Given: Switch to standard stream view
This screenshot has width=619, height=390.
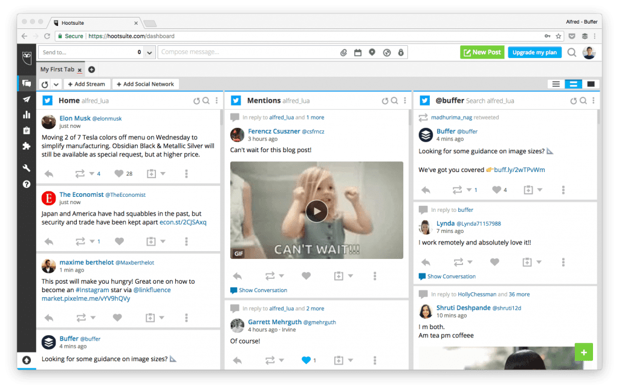Looking at the screenshot, I should [573, 84].
